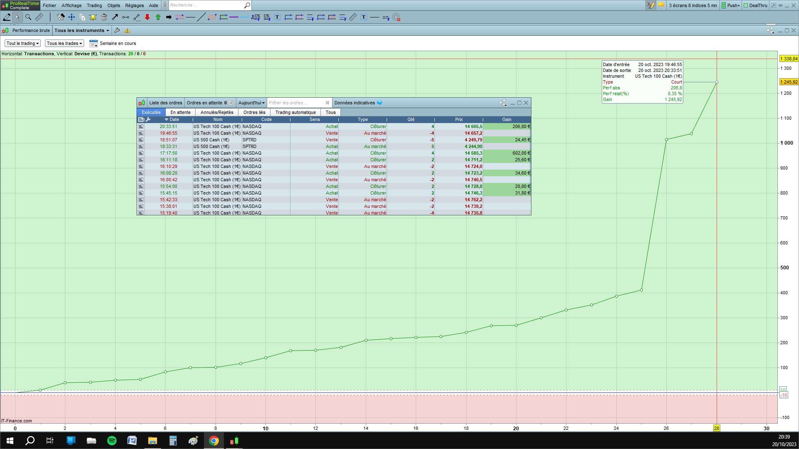Click the yellow warning triangle icon

pos(127,30)
